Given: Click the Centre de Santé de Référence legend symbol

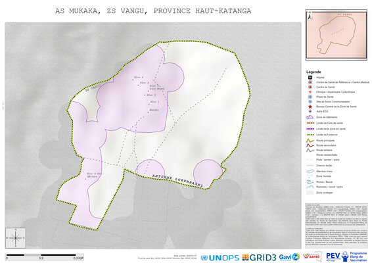Looking at the screenshot, I should pos(310,82).
